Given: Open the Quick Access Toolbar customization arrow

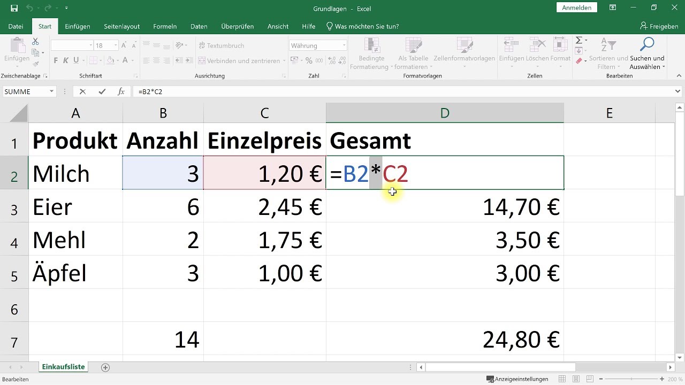Looking at the screenshot, I should pos(66,9).
